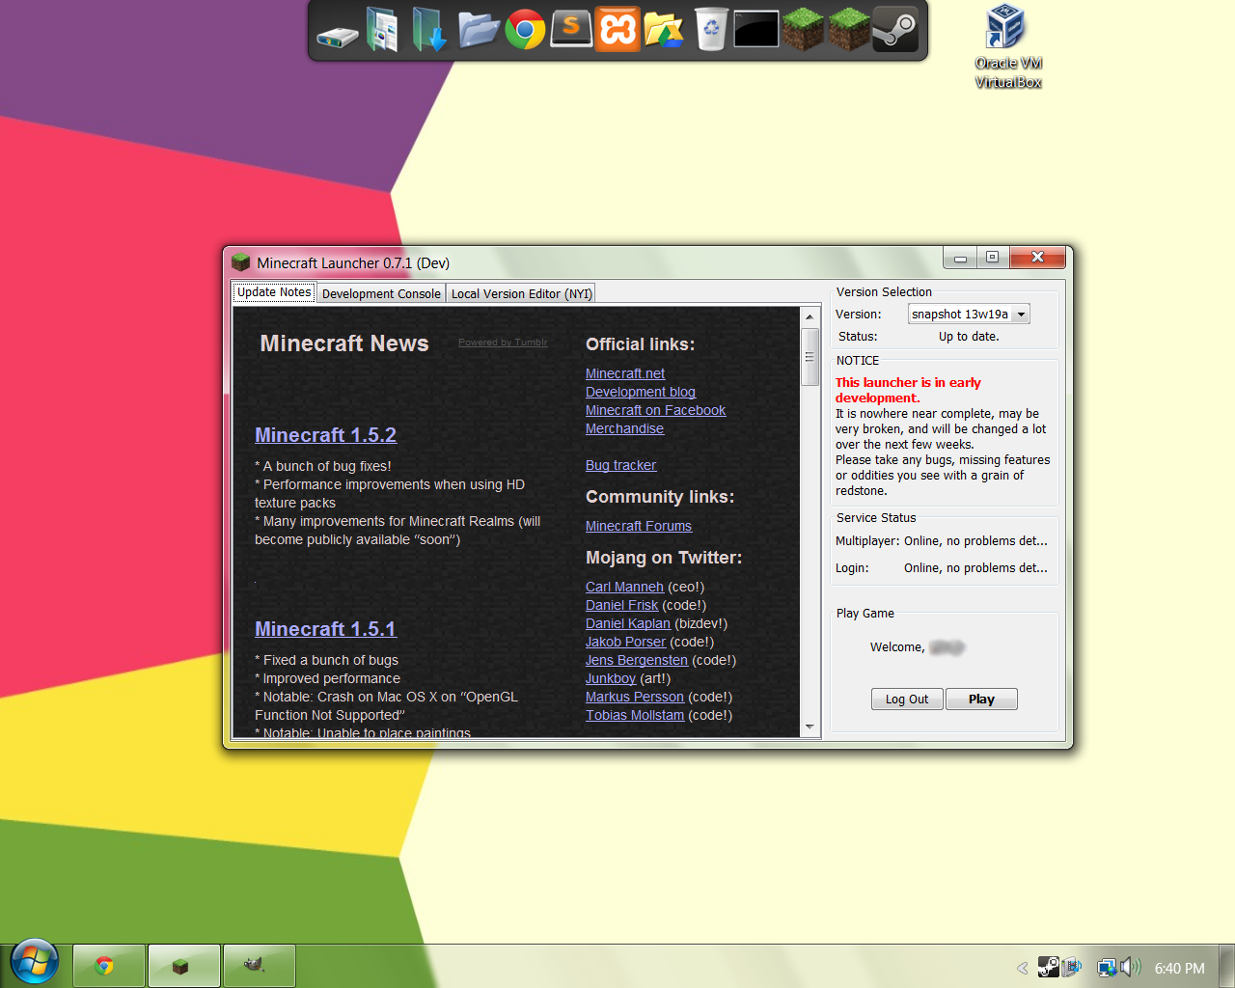Open Markus Persson's Twitter link
The width and height of the screenshot is (1235, 988).
(x=635, y=697)
